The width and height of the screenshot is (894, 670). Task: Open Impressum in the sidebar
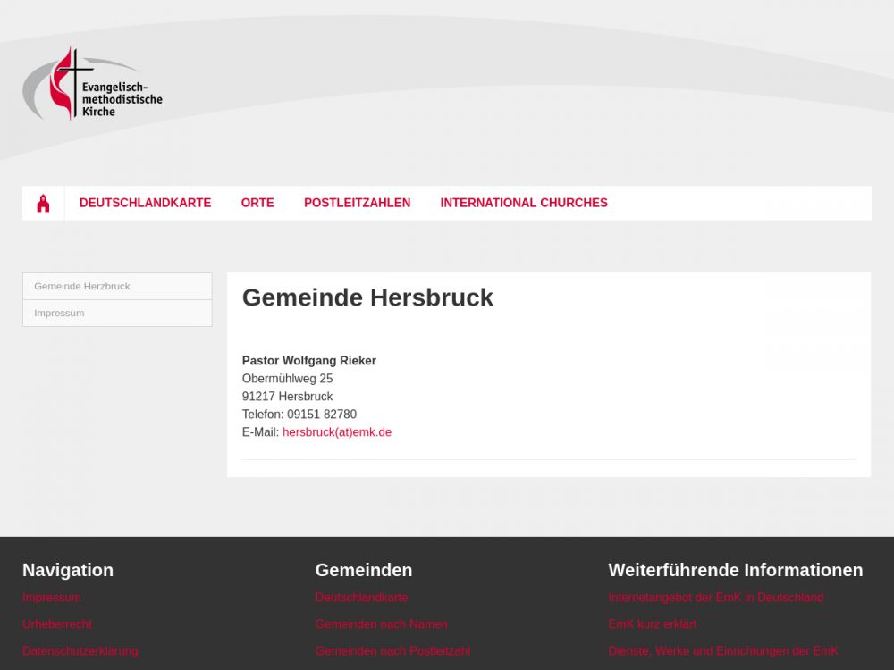pyautogui.click(x=59, y=314)
